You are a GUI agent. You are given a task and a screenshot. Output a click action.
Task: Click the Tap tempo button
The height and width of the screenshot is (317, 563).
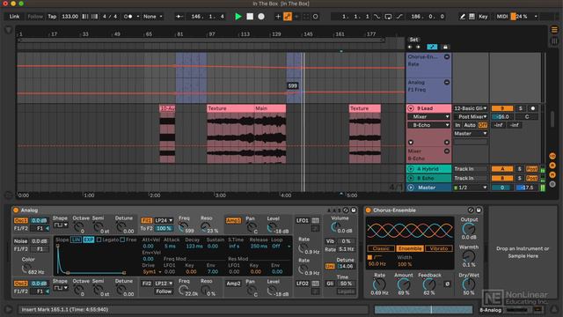click(x=52, y=17)
